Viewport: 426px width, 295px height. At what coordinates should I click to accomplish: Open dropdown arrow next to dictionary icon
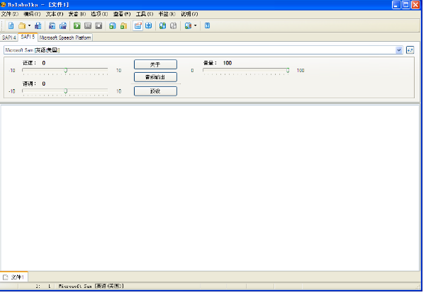click(196, 25)
